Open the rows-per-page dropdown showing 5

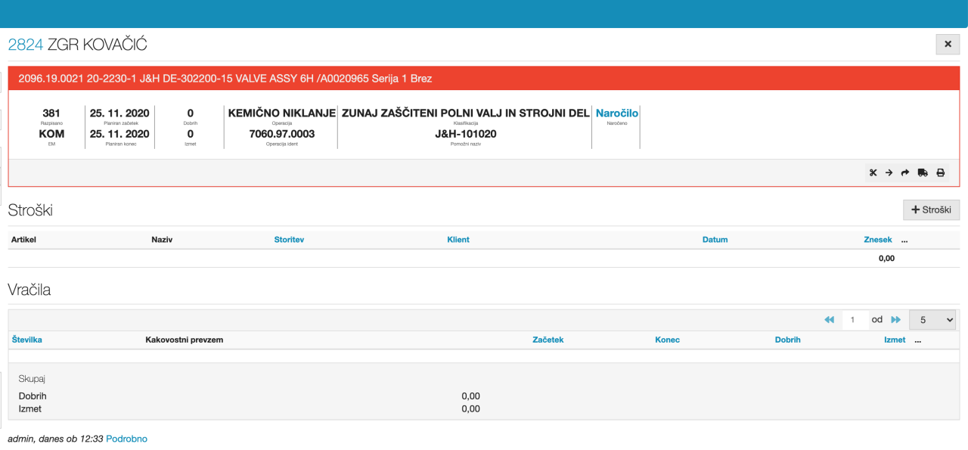(x=932, y=320)
